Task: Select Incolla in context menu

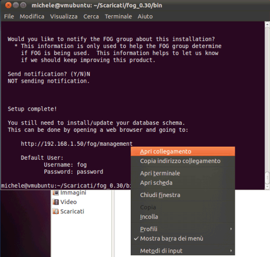Action: [x=183, y=217]
